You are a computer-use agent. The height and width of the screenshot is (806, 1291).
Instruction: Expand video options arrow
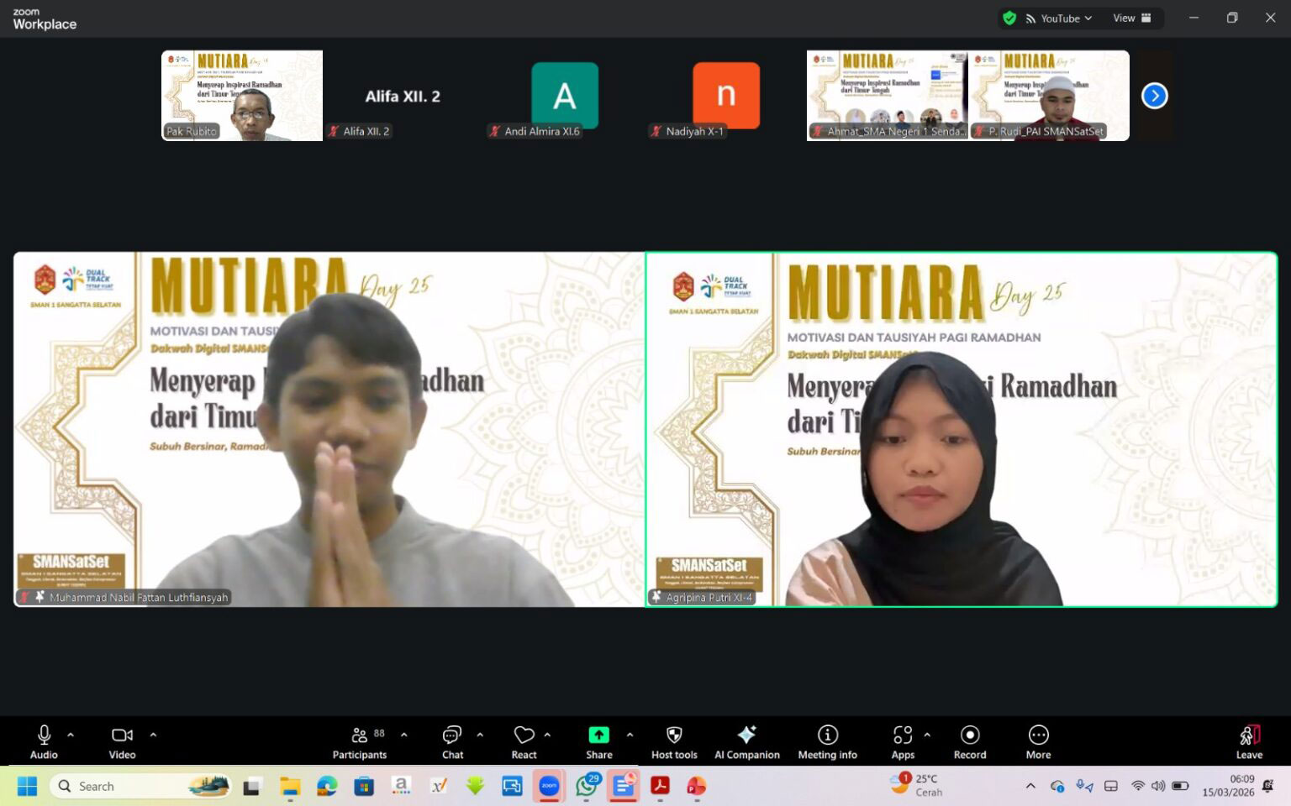click(x=153, y=735)
